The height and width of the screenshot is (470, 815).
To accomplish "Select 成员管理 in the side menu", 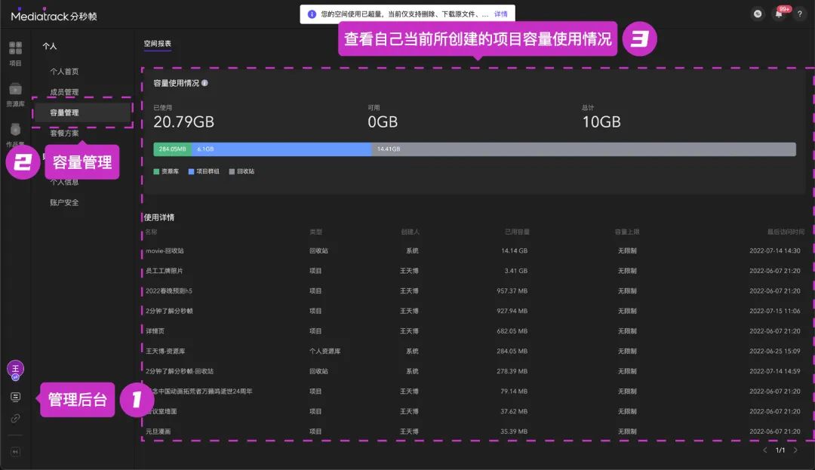I will [64, 92].
